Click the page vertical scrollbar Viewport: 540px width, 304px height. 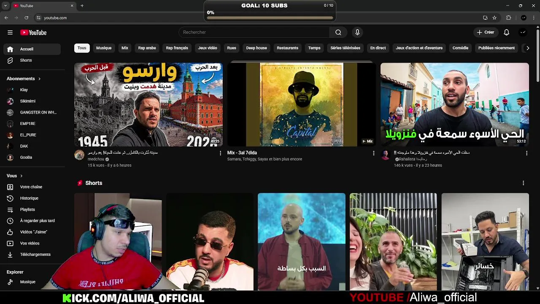coord(537,55)
